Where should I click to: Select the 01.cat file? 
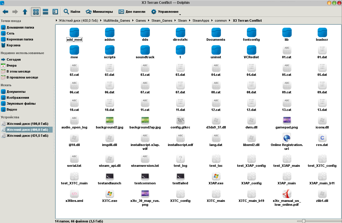point(287,52)
